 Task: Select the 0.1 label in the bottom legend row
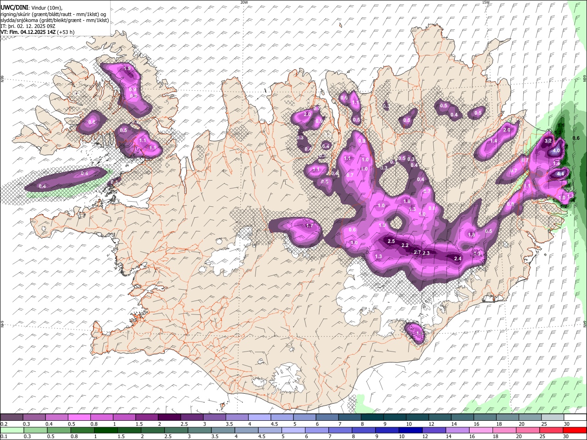click(x=3, y=437)
